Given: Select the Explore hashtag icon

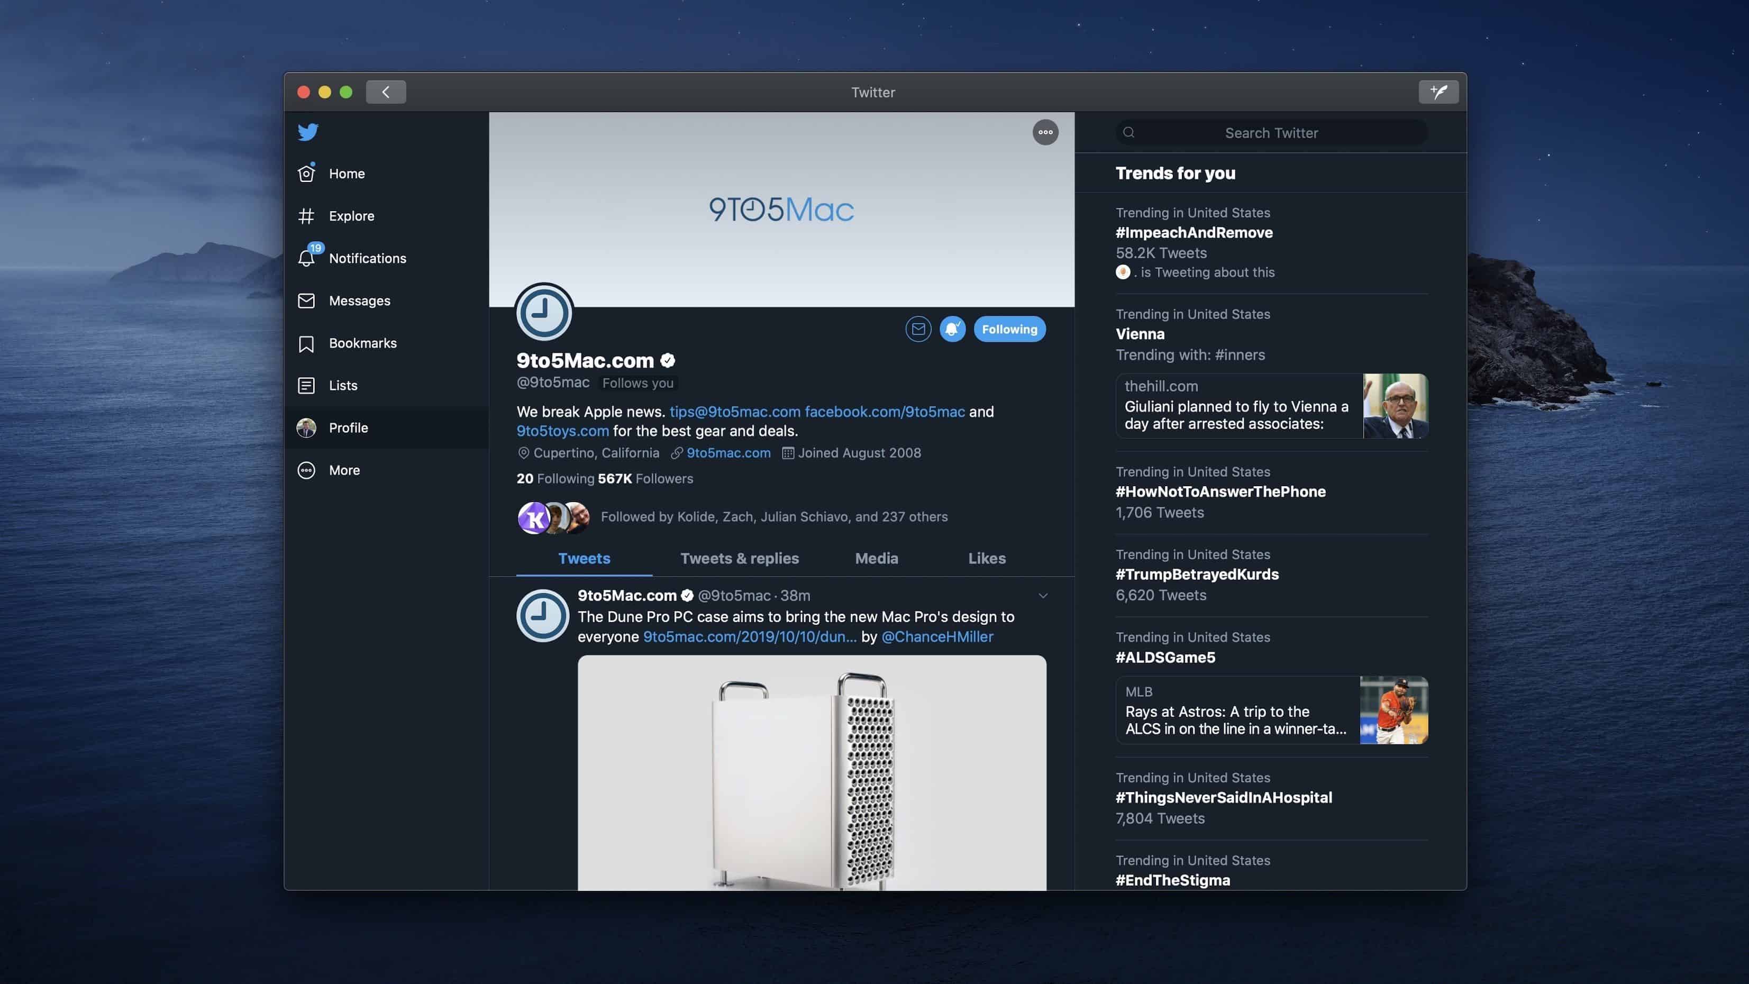Looking at the screenshot, I should 306,215.
